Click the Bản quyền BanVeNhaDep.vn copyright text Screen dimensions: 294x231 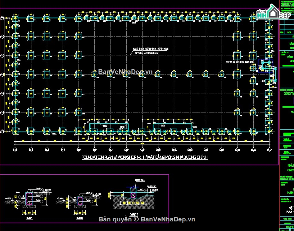147,219
